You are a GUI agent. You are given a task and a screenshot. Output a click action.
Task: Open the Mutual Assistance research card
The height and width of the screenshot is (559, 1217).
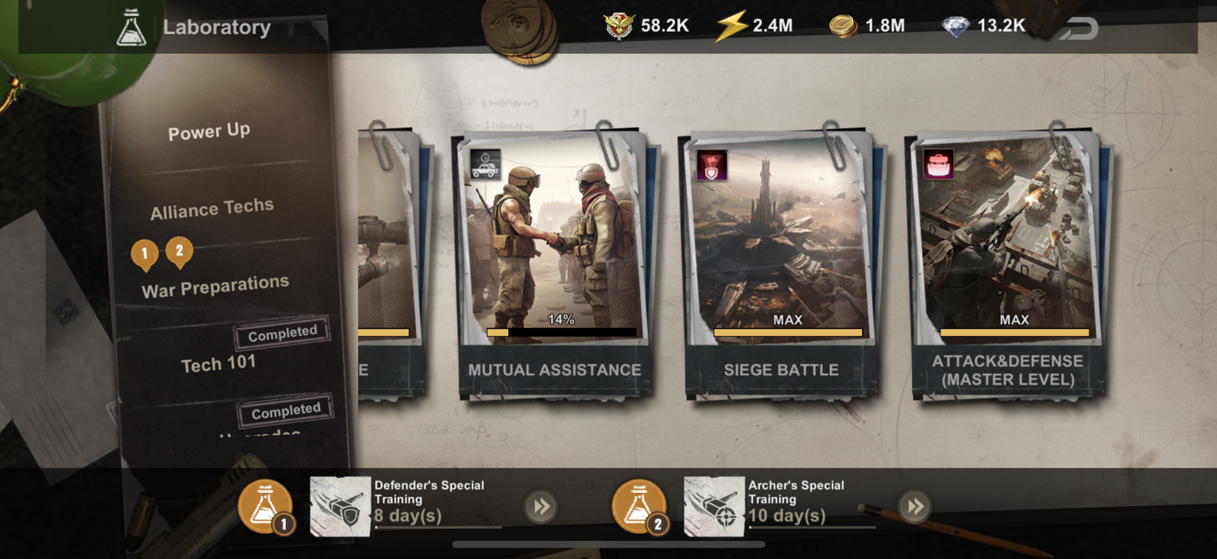[555, 262]
